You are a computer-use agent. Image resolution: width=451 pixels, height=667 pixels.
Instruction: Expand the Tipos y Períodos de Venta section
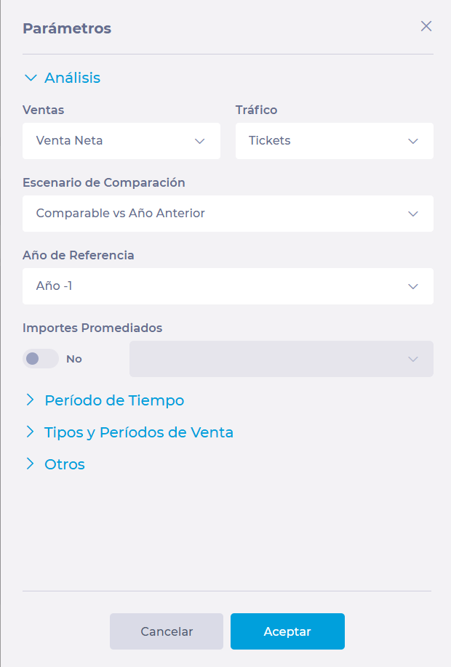pos(139,432)
